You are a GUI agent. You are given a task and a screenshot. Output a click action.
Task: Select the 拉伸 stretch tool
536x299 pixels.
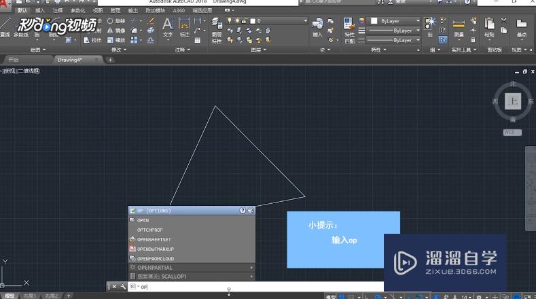(92, 40)
